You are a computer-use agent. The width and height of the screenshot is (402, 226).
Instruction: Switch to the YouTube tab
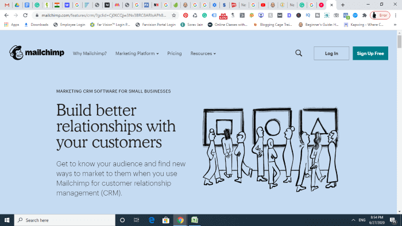[263, 5]
